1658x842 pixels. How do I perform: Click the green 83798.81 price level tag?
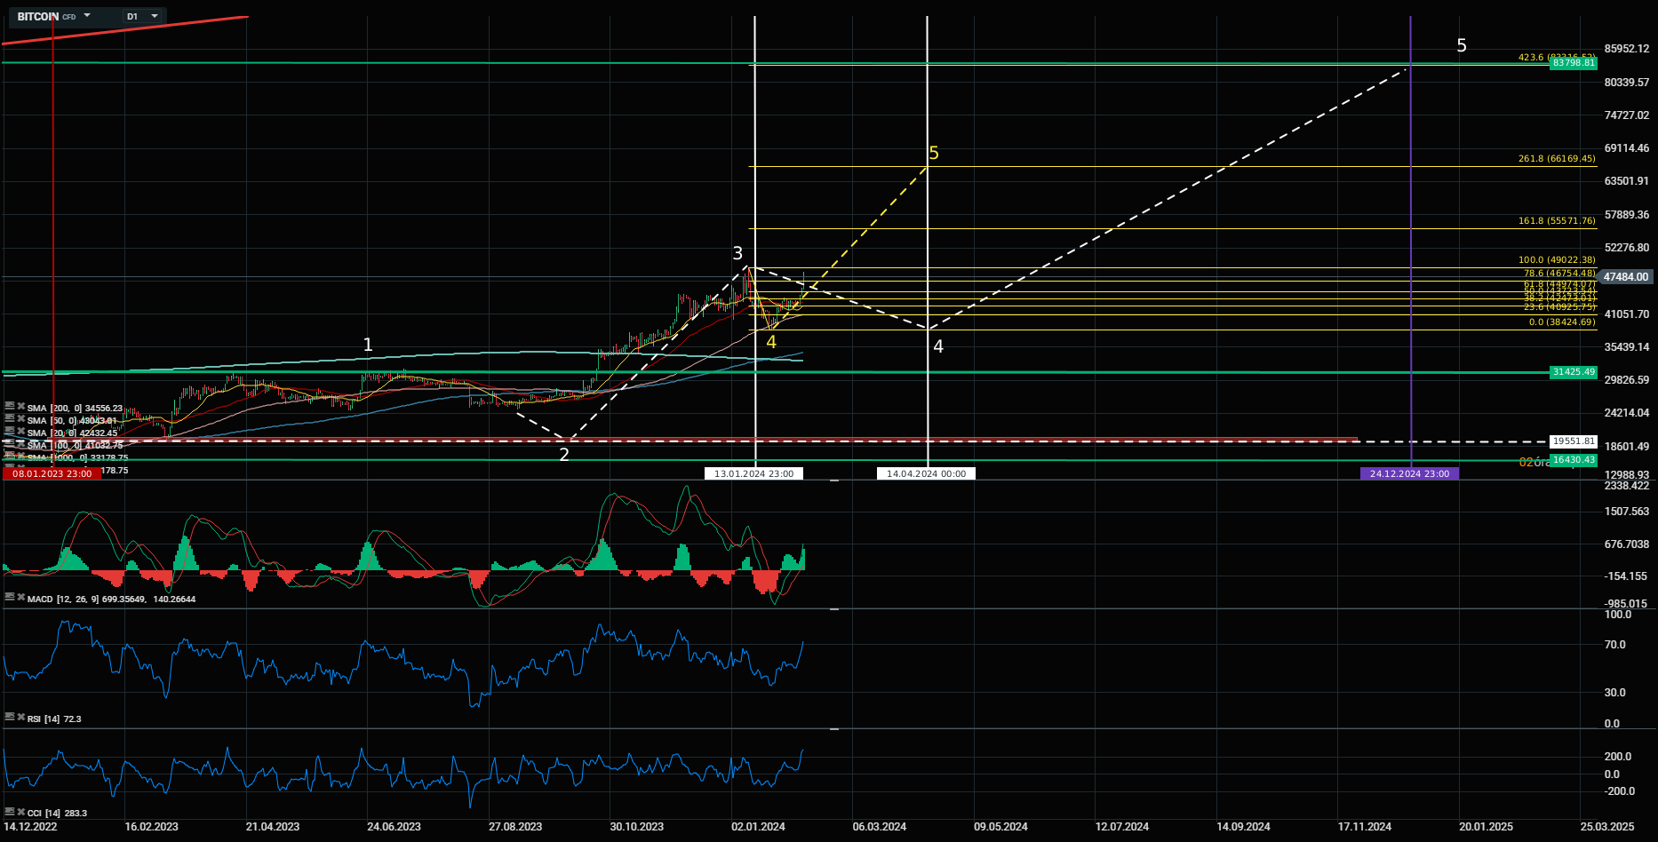coord(1573,63)
